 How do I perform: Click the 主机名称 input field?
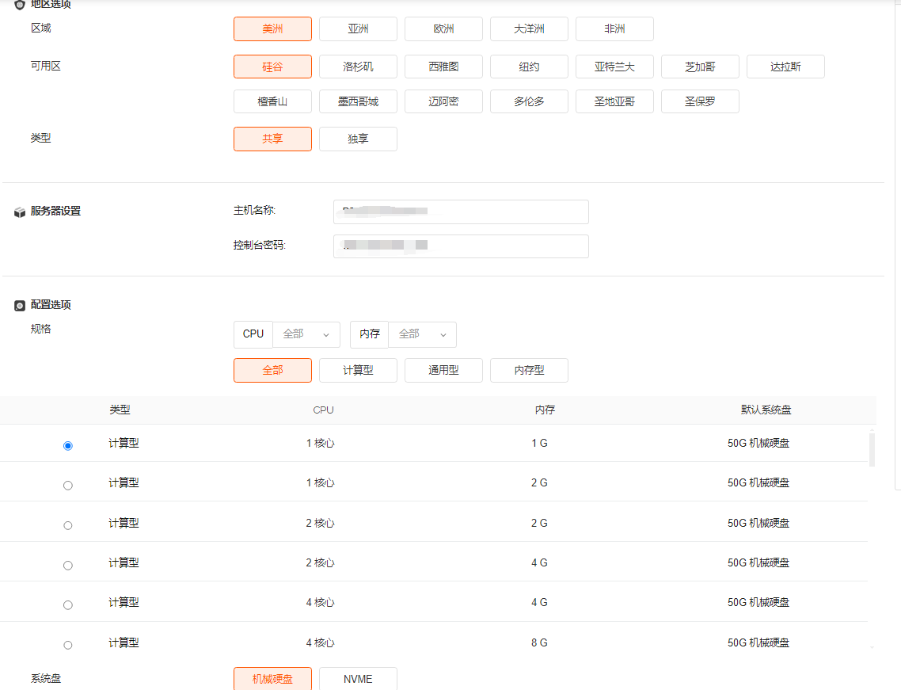pos(461,212)
